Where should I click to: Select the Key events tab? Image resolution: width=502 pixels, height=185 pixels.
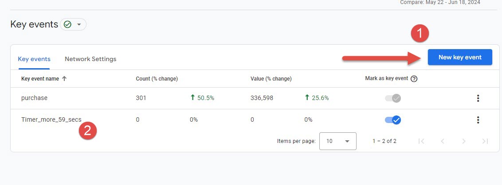(34, 59)
